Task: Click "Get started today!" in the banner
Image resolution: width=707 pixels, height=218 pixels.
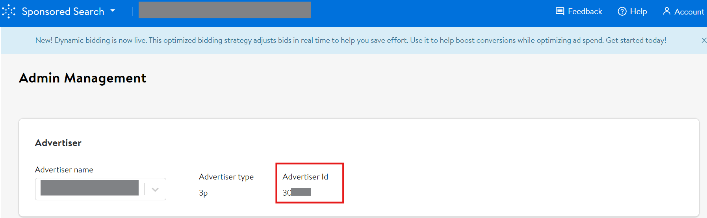Action: click(x=636, y=40)
